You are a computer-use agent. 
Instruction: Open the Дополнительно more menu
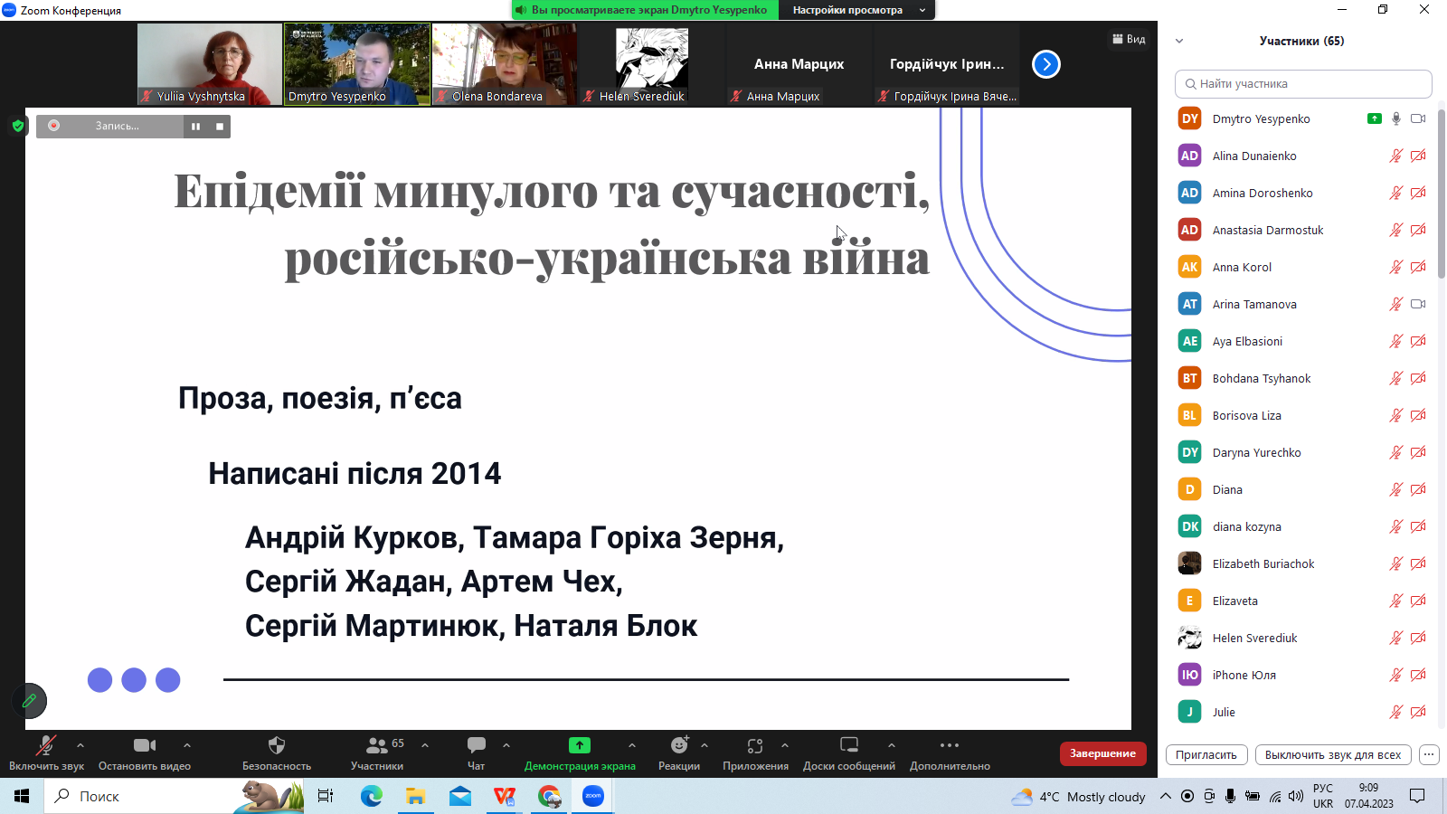[x=950, y=746]
